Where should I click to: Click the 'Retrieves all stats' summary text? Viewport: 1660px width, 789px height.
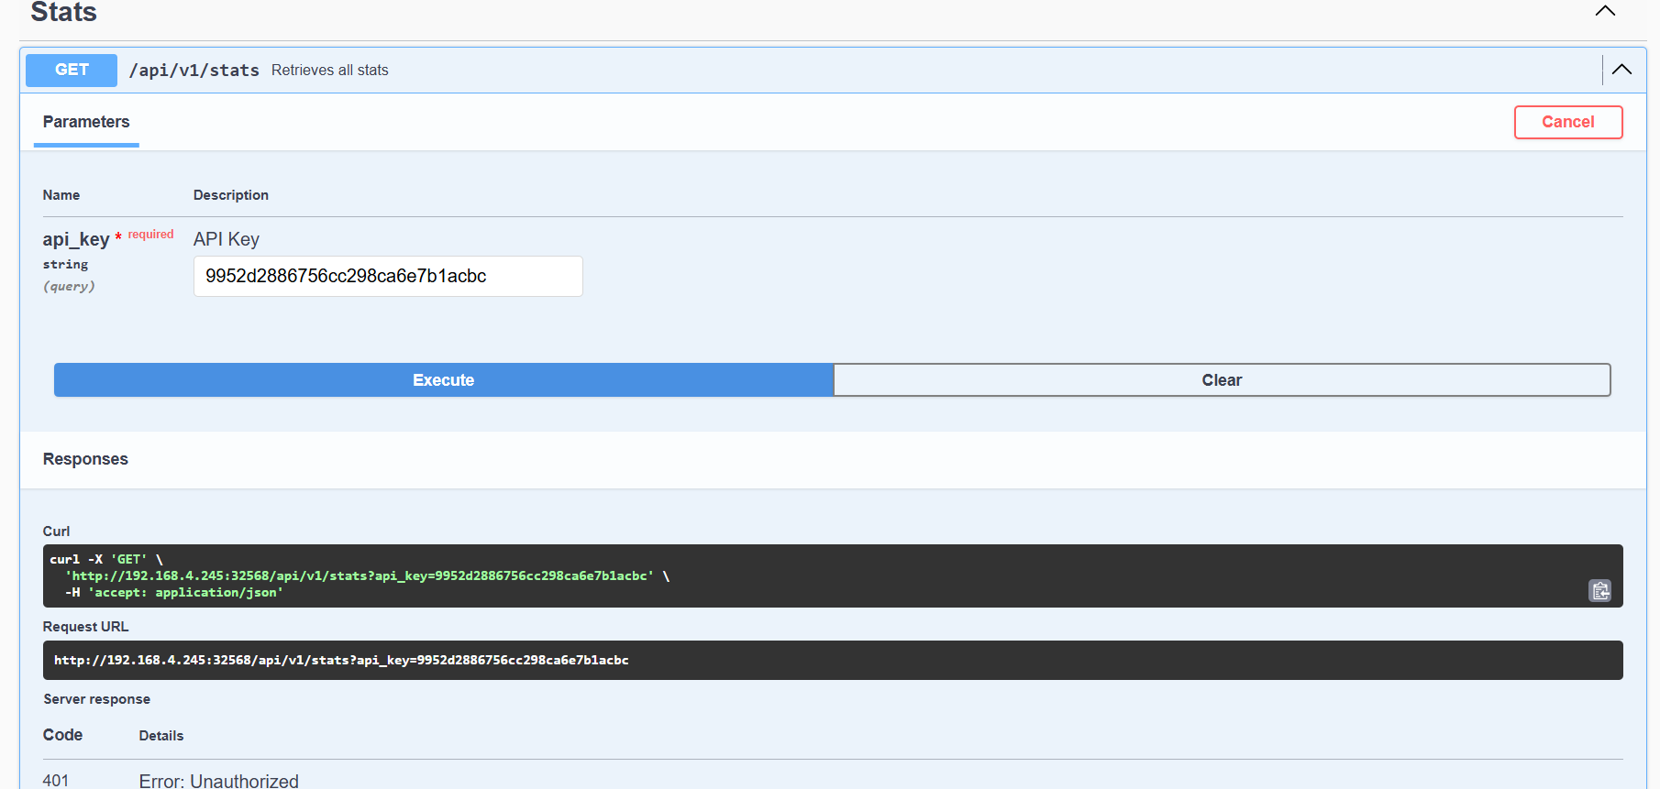[x=330, y=71]
